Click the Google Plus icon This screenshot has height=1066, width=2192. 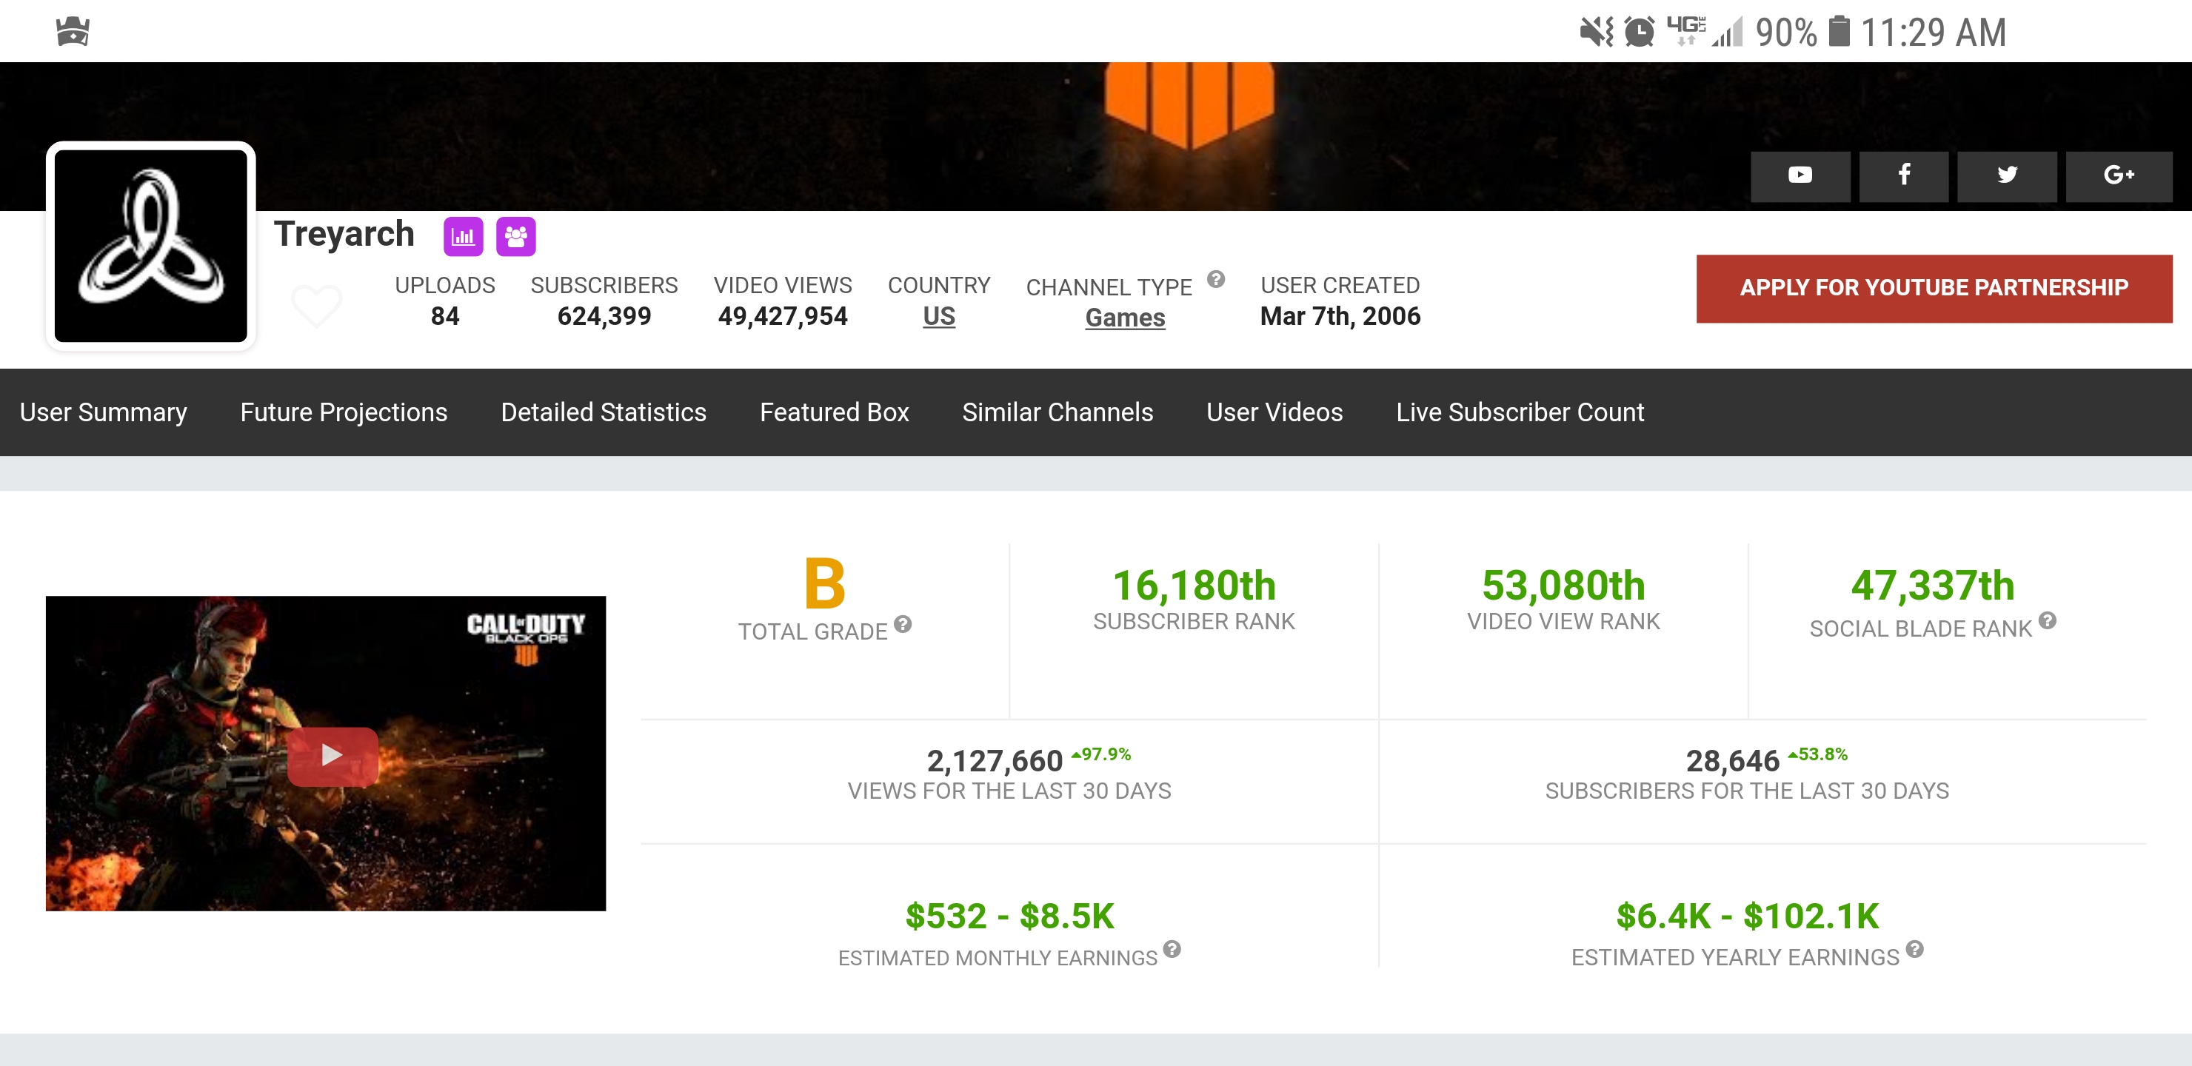click(x=2118, y=175)
